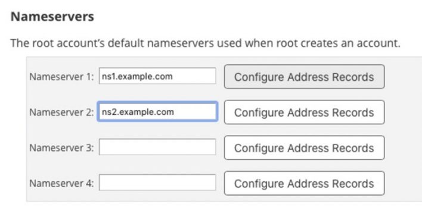Image resolution: width=422 pixels, height=214 pixels.
Task: Choose the bottom-most Configure Address Records button
Action: (304, 184)
